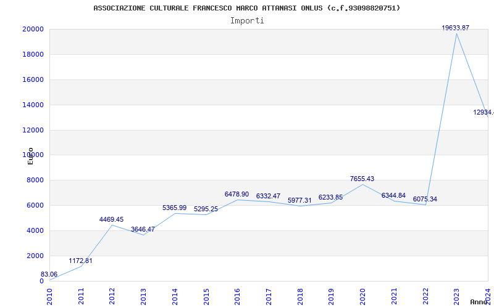Click the Importi subtitle

coord(247,20)
